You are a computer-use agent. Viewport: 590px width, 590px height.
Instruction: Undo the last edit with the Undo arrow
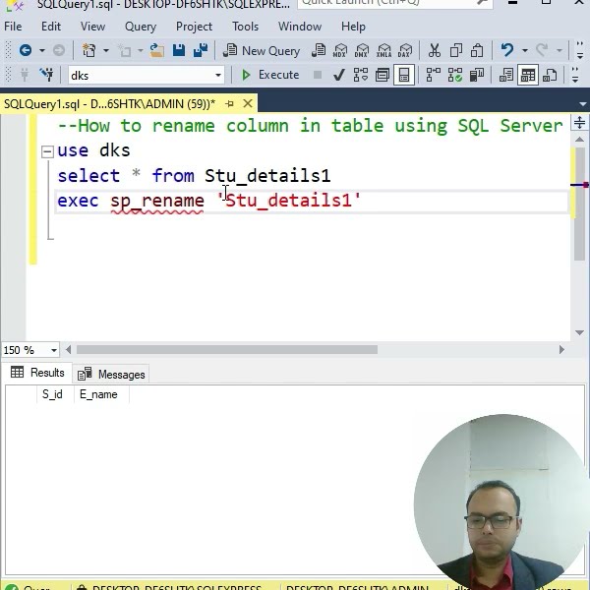(507, 50)
